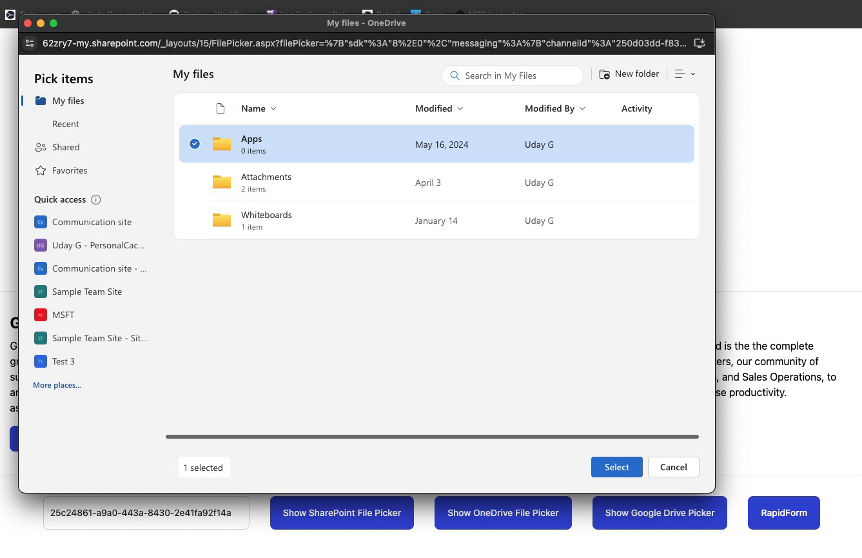Screen dimensions: 862x558
Task: Click the April 3 modified date
Action: (x=428, y=183)
